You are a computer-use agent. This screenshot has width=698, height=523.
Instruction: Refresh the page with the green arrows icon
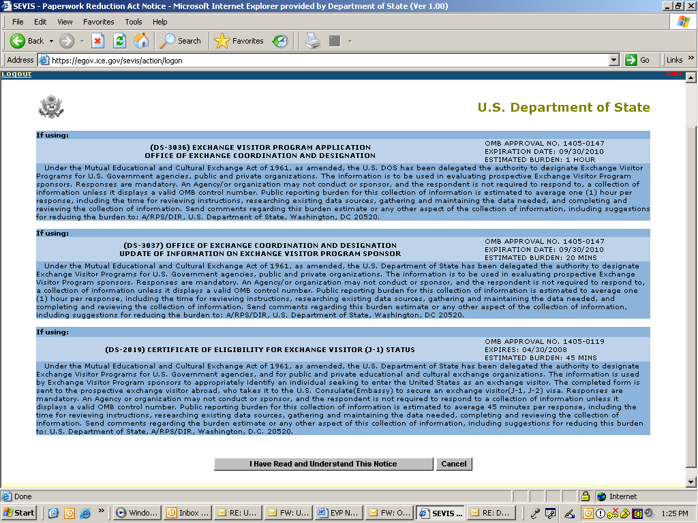click(x=119, y=41)
